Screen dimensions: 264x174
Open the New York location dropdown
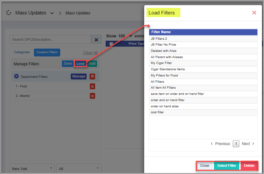click(x=32, y=169)
